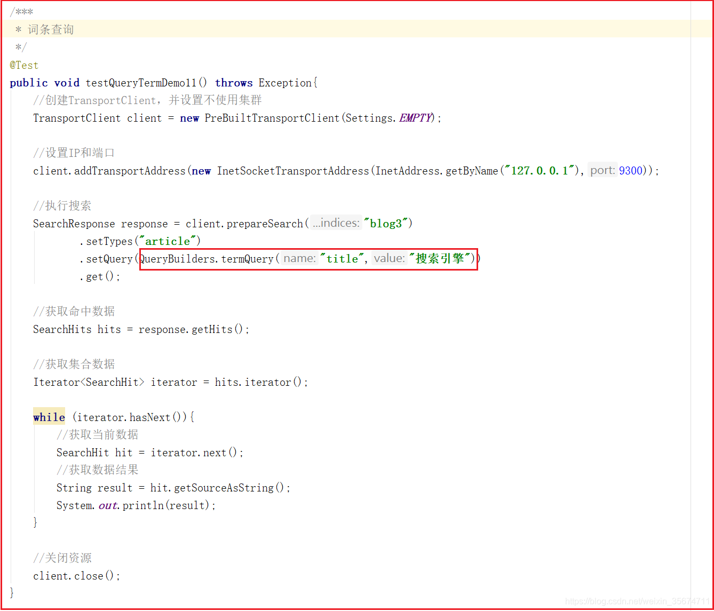This screenshot has width=714, height=611.
Task: Click InetAddress.getByName call
Action: coord(437,171)
